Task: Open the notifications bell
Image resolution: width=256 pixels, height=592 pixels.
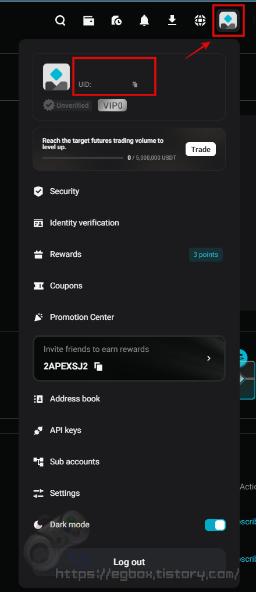Action: pos(144,20)
